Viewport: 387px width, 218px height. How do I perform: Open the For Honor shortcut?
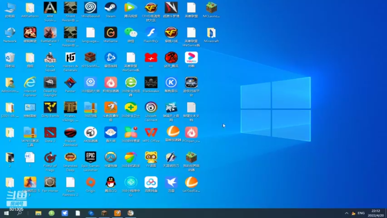point(50,185)
